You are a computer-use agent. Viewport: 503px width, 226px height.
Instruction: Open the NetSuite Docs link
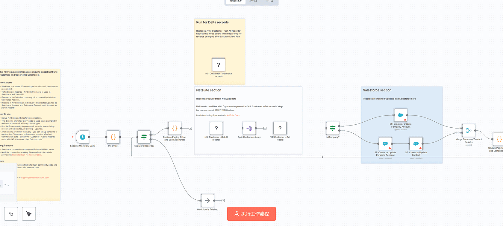[233, 115]
